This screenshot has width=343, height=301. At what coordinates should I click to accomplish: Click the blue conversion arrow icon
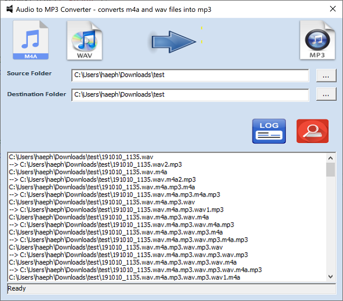[174, 42]
